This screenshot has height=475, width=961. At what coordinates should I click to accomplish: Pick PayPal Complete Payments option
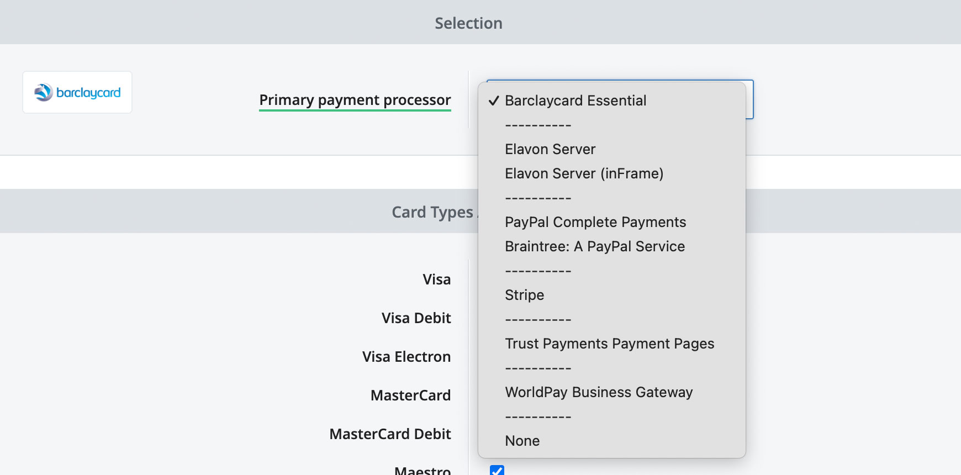(x=595, y=222)
